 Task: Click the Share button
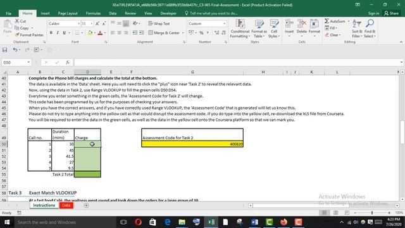[x=391, y=13]
